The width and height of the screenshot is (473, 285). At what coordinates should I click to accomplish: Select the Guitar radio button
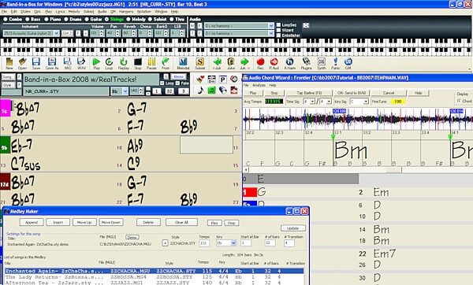pos(87,19)
